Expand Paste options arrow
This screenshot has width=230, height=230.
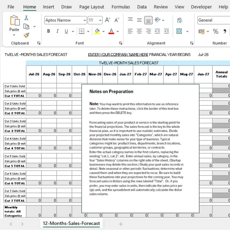tap(14, 35)
